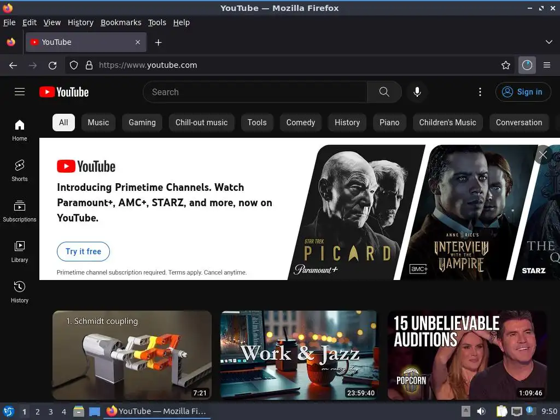
Task: Close the YouTube tab
Action: 137,42
